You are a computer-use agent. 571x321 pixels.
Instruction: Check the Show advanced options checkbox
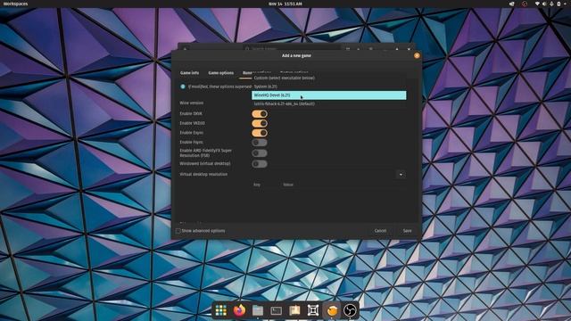(x=178, y=231)
